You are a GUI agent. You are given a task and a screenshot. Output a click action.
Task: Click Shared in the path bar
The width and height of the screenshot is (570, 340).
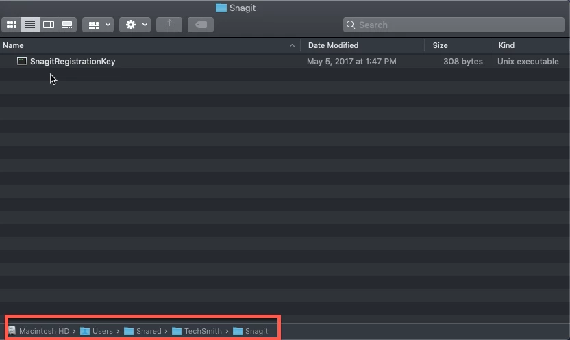[x=149, y=331]
